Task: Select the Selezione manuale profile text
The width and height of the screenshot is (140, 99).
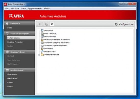Action: (52, 55)
